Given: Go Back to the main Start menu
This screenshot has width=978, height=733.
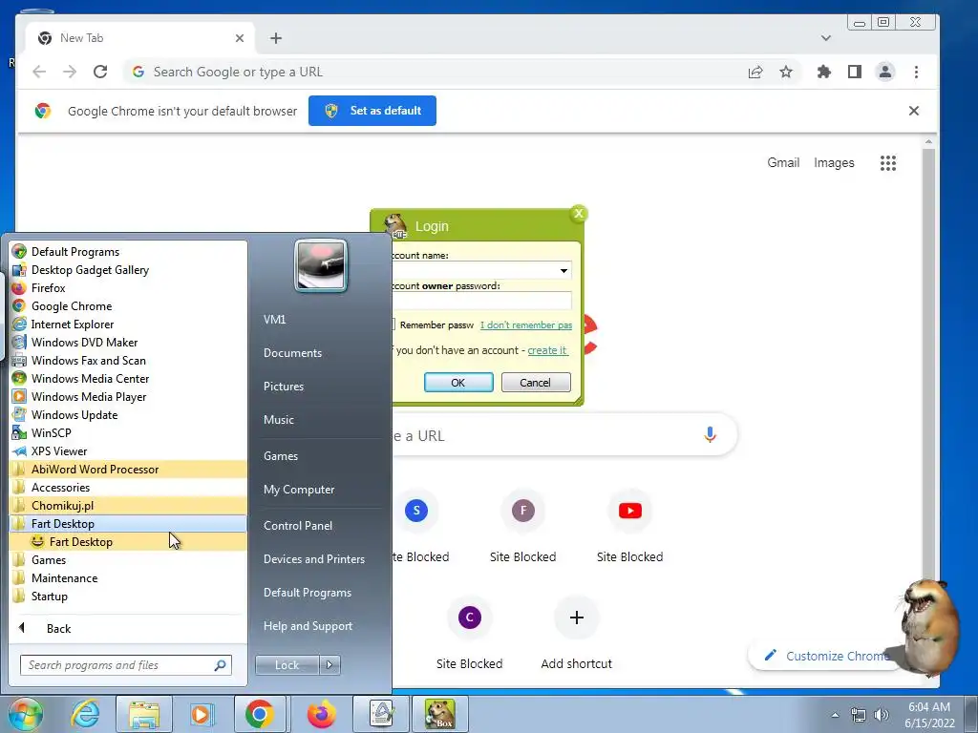Looking at the screenshot, I should [x=58, y=628].
